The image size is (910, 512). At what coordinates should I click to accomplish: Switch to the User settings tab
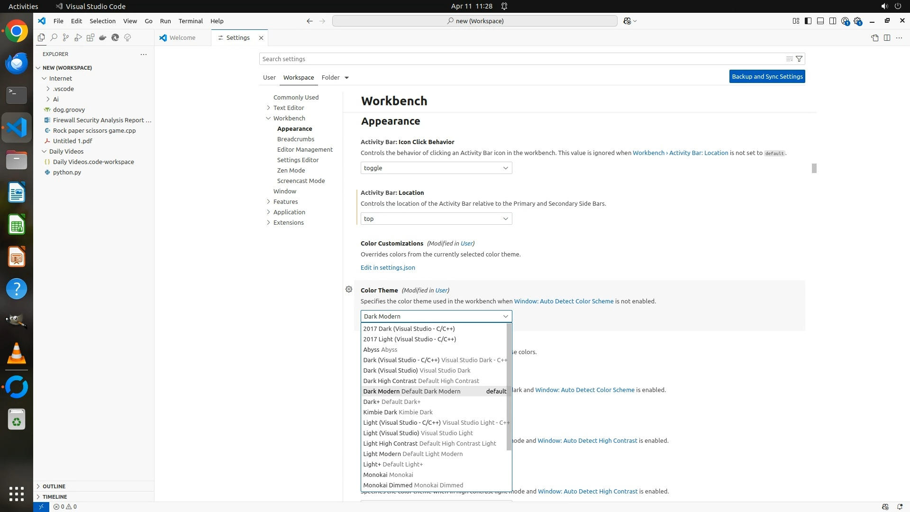269,77
